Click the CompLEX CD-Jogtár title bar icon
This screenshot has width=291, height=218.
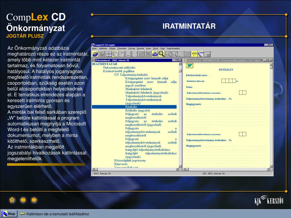coord(93,45)
